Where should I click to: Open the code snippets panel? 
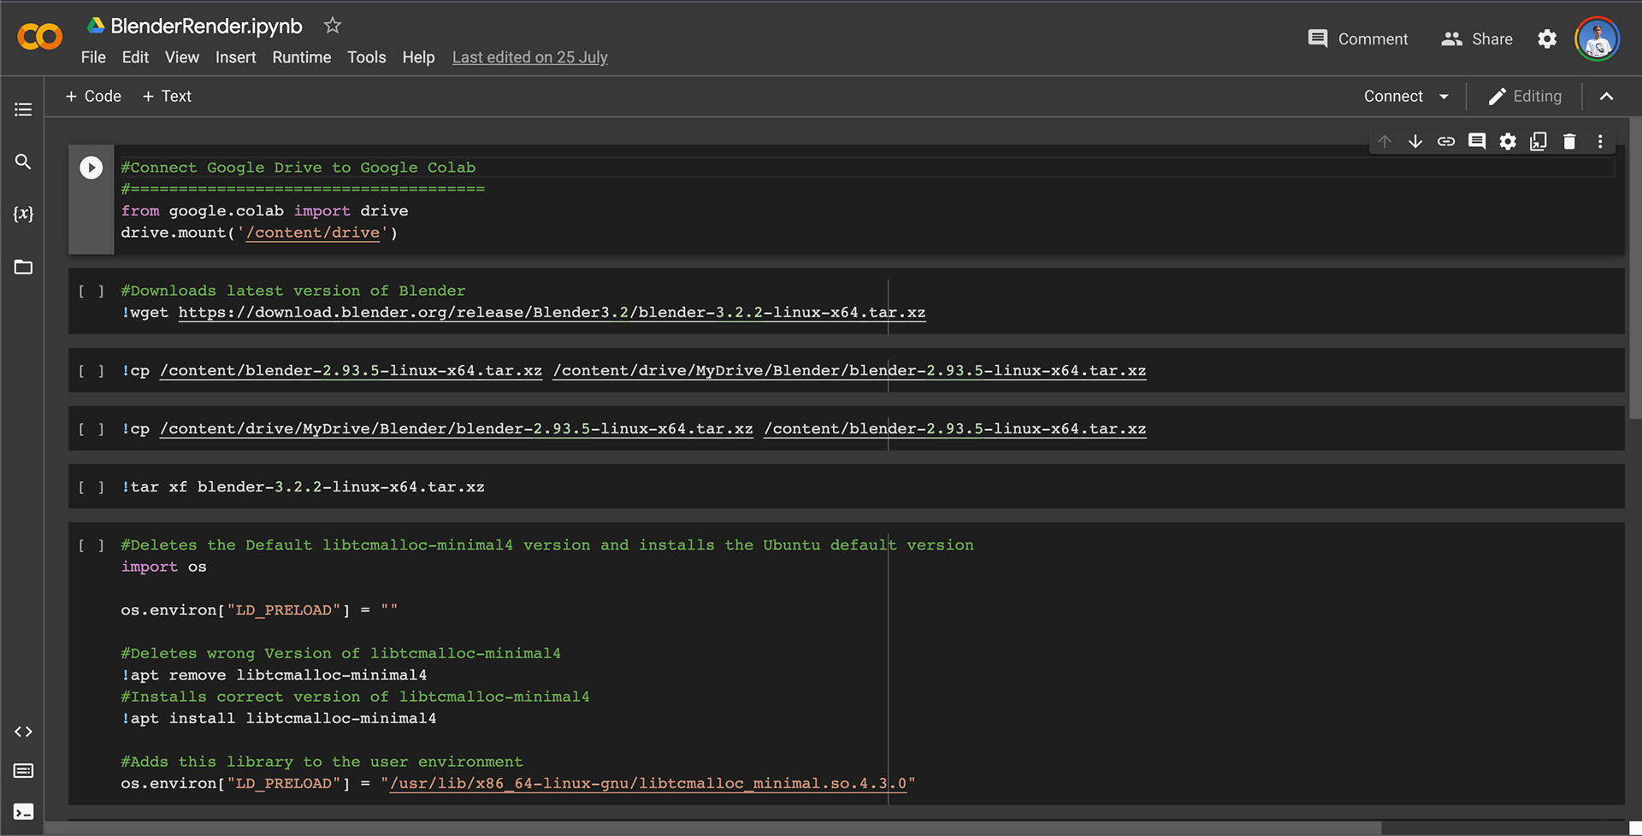point(23,732)
